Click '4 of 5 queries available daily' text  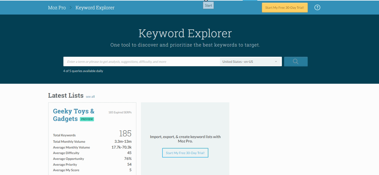[83, 71]
